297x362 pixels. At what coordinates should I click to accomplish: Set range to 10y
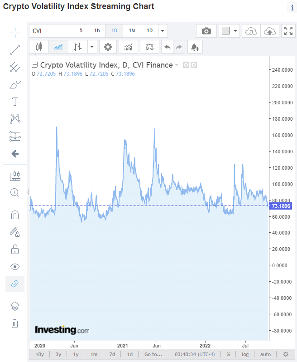coord(40,354)
